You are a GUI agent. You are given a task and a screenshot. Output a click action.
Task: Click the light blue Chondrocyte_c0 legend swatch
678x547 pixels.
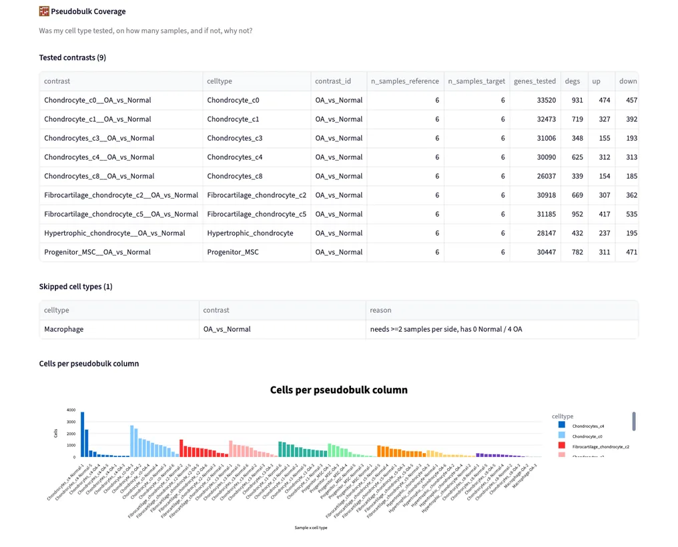pos(562,435)
